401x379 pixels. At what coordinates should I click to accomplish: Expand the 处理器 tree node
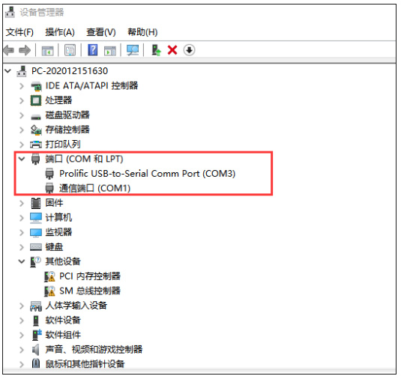[x=22, y=100]
